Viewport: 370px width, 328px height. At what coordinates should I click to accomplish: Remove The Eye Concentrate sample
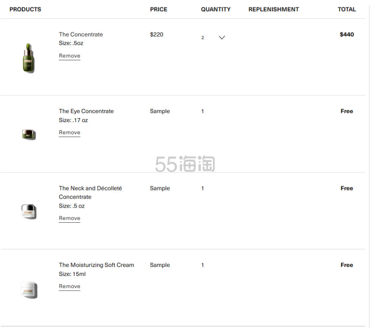click(x=70, y=132)
